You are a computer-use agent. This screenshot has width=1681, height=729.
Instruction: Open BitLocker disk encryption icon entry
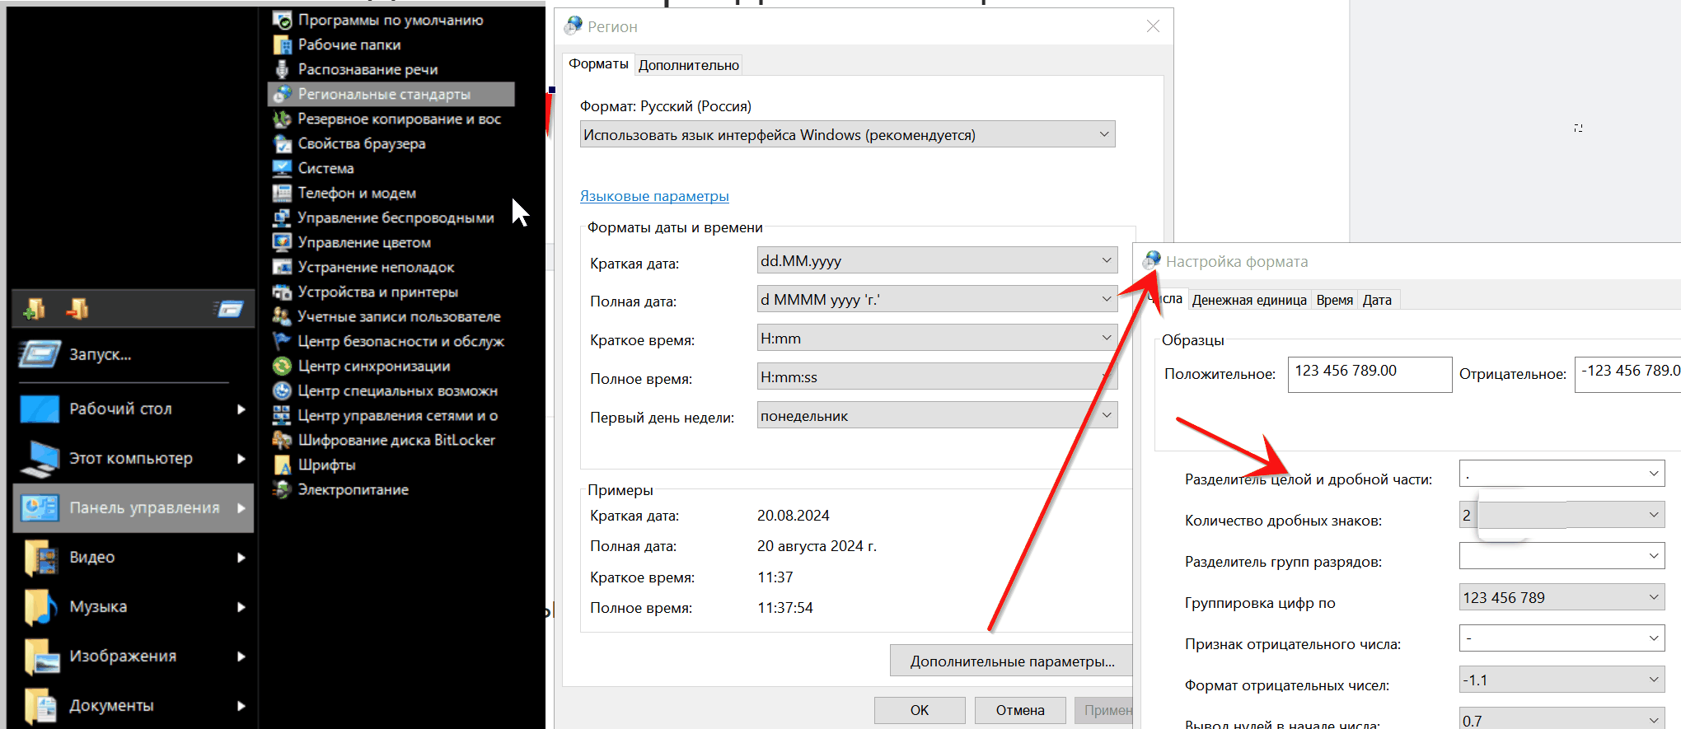[x=282, y=441]
